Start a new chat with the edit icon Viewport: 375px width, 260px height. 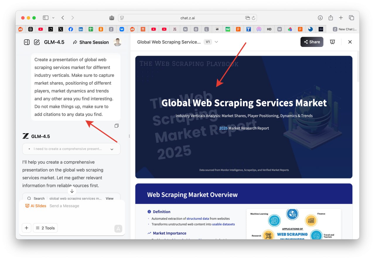(x=37, y=42)
